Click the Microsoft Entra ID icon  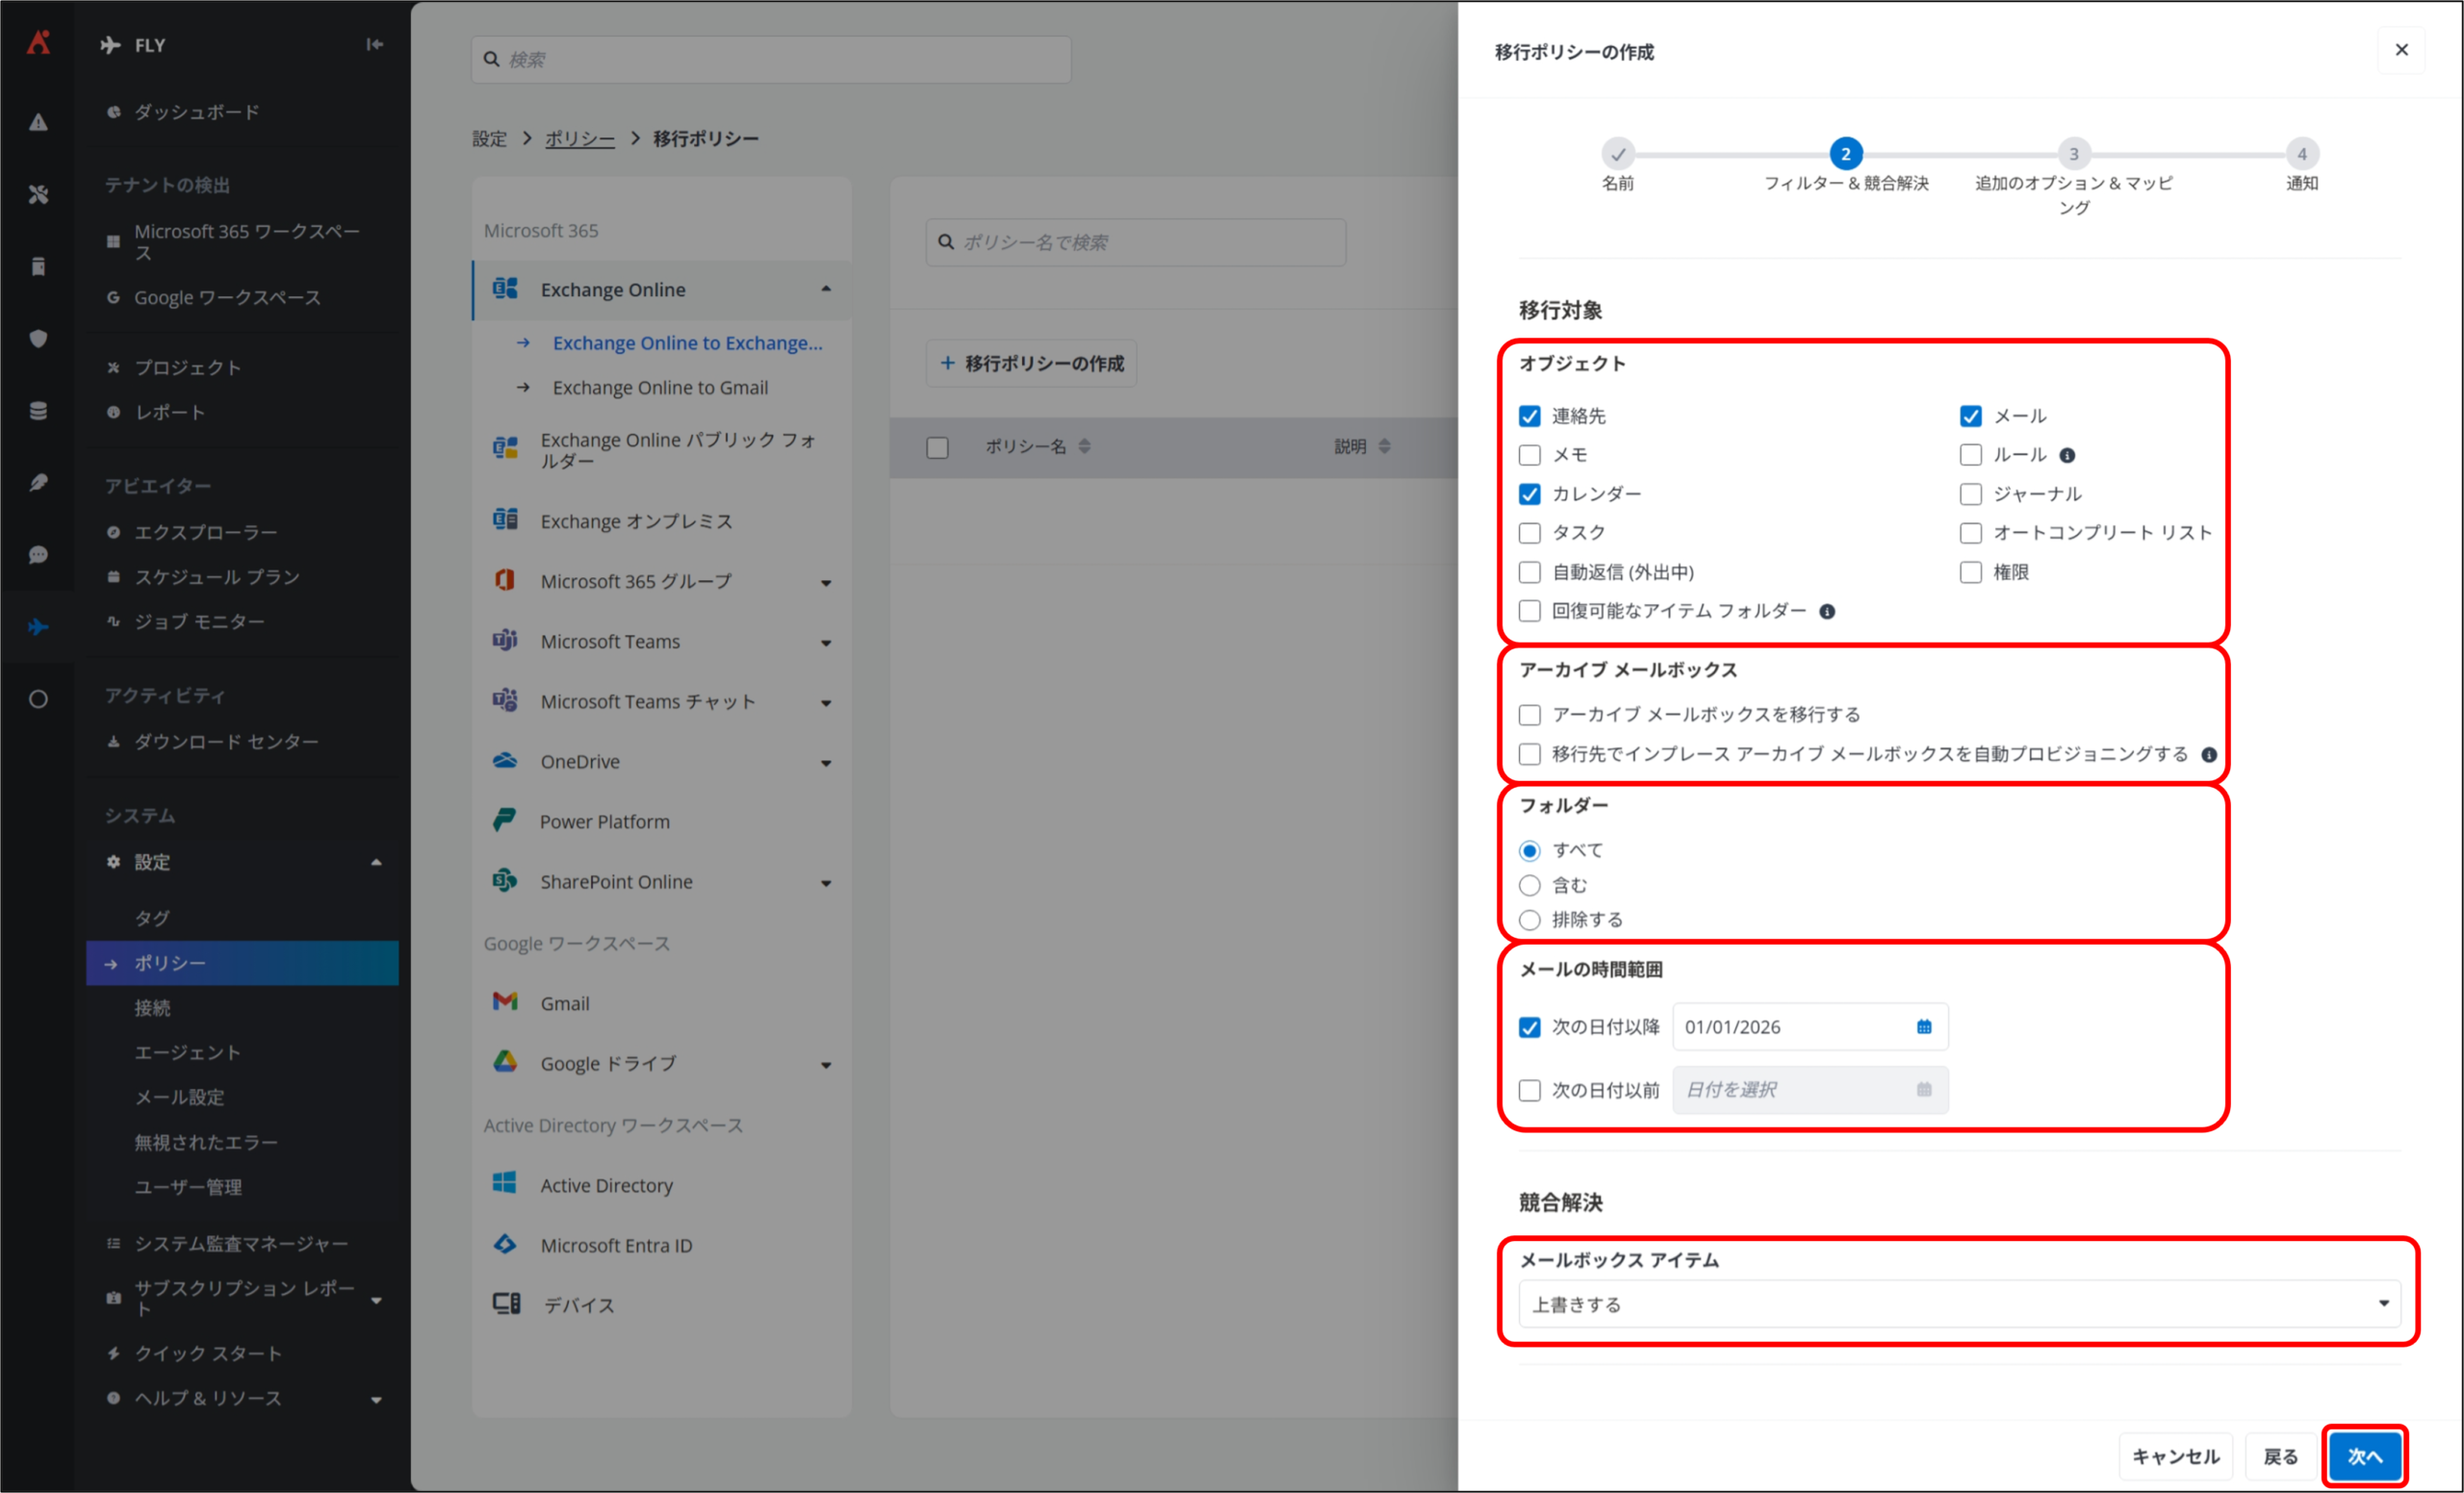(505, 1245)
